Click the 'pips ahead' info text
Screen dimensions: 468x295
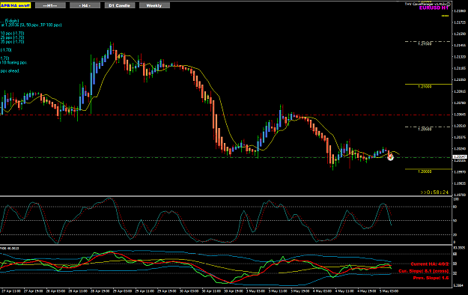10,71
